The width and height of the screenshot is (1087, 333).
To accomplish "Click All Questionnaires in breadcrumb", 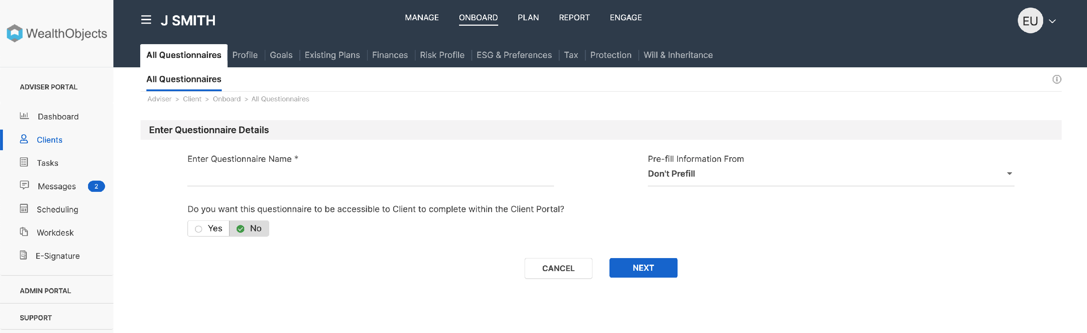I will [x=280, y=99].
